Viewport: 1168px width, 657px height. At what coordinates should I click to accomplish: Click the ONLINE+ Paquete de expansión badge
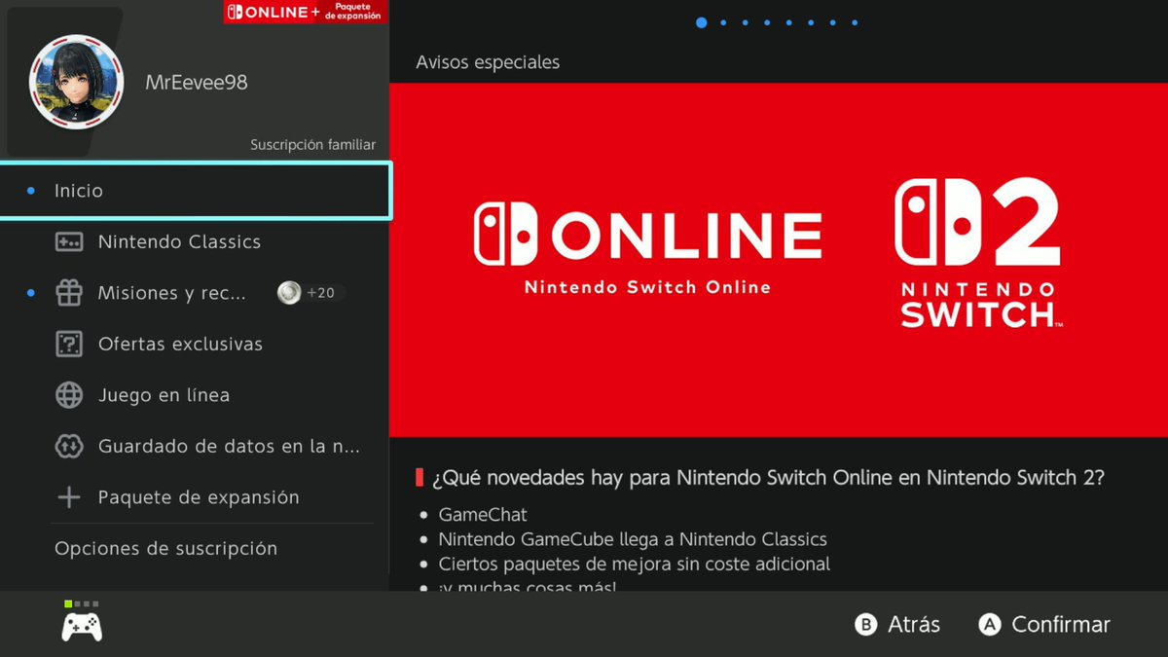[304, 13]
